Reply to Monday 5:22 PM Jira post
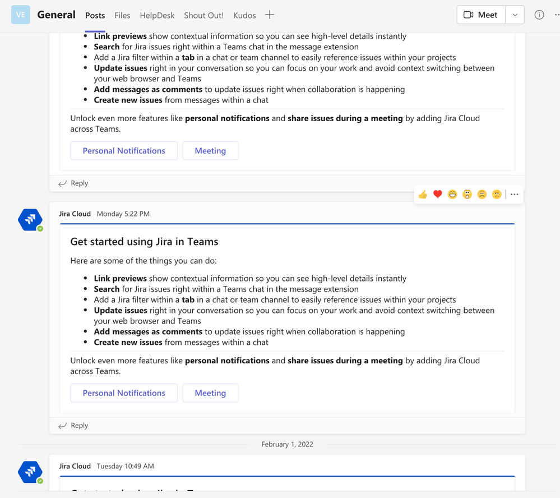The width and height of the screenshot is (560, 498). coord(73,426)
